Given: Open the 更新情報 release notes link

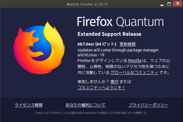Looking at the screenshot, I should click(x=128, y=44).
